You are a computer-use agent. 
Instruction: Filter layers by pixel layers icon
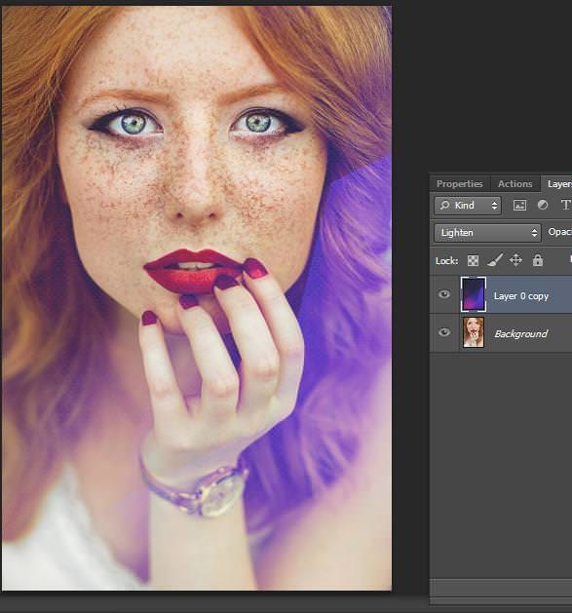tap(519, 206)
